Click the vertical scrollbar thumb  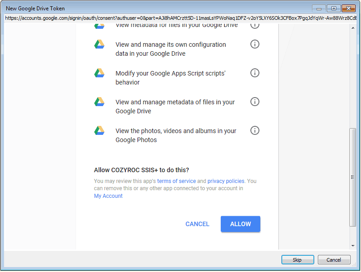point(352,177)
